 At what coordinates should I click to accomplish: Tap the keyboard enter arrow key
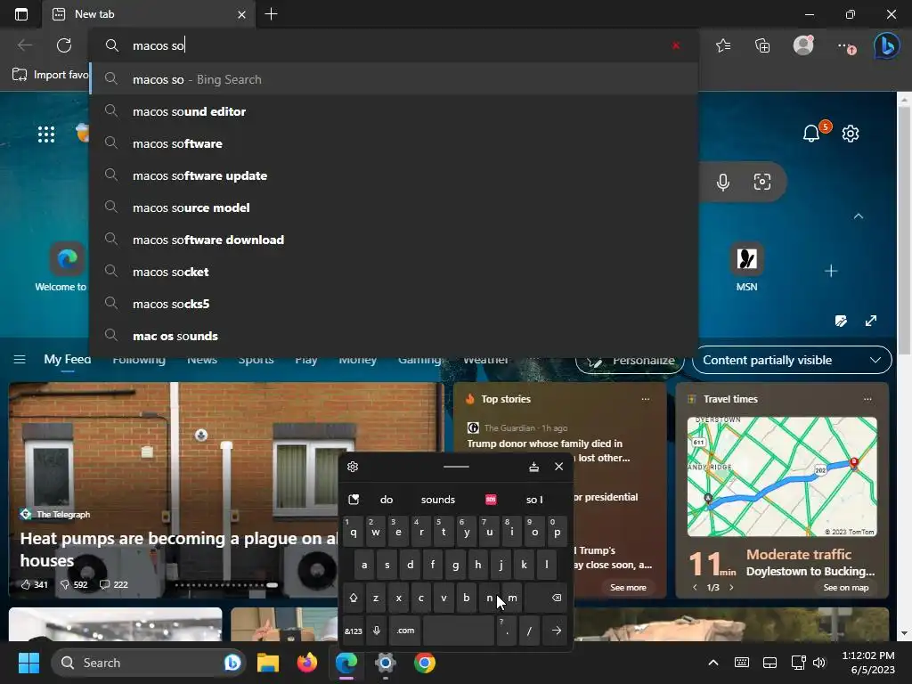(x=556, y=631)
